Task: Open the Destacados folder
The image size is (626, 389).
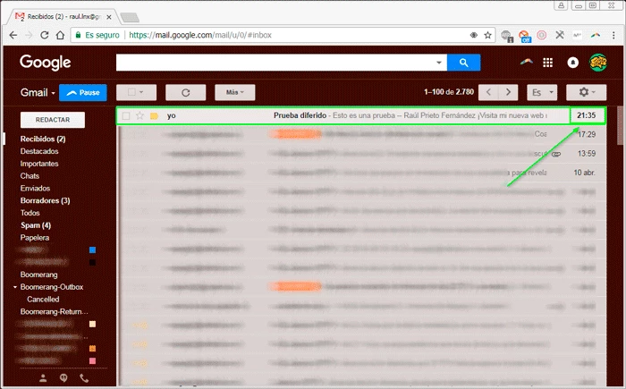Action: [x=39, y=151]
